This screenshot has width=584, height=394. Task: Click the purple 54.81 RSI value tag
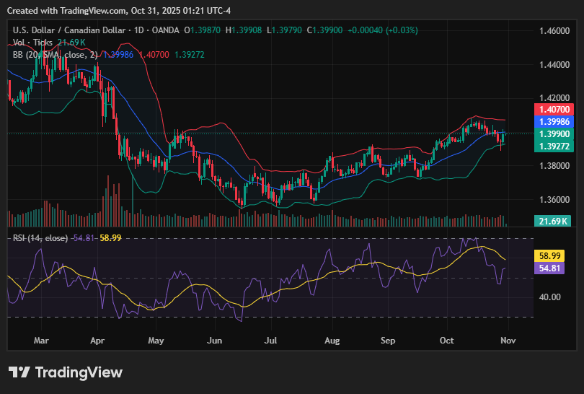[x=553, y=268]
